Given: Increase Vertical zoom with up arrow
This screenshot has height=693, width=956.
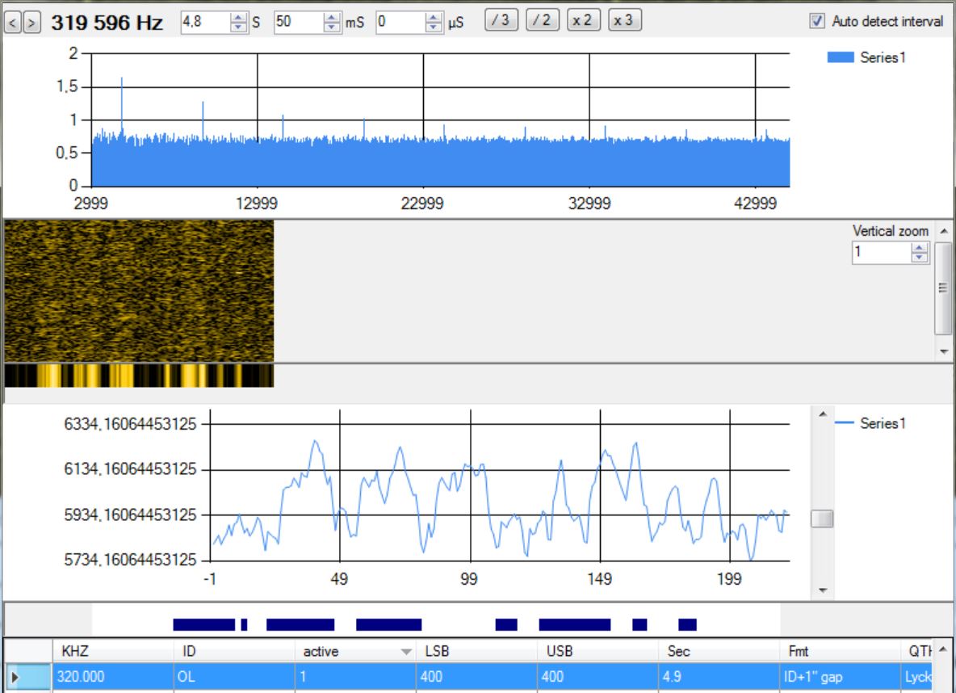Looking at the screenshot, I should 920,247.
